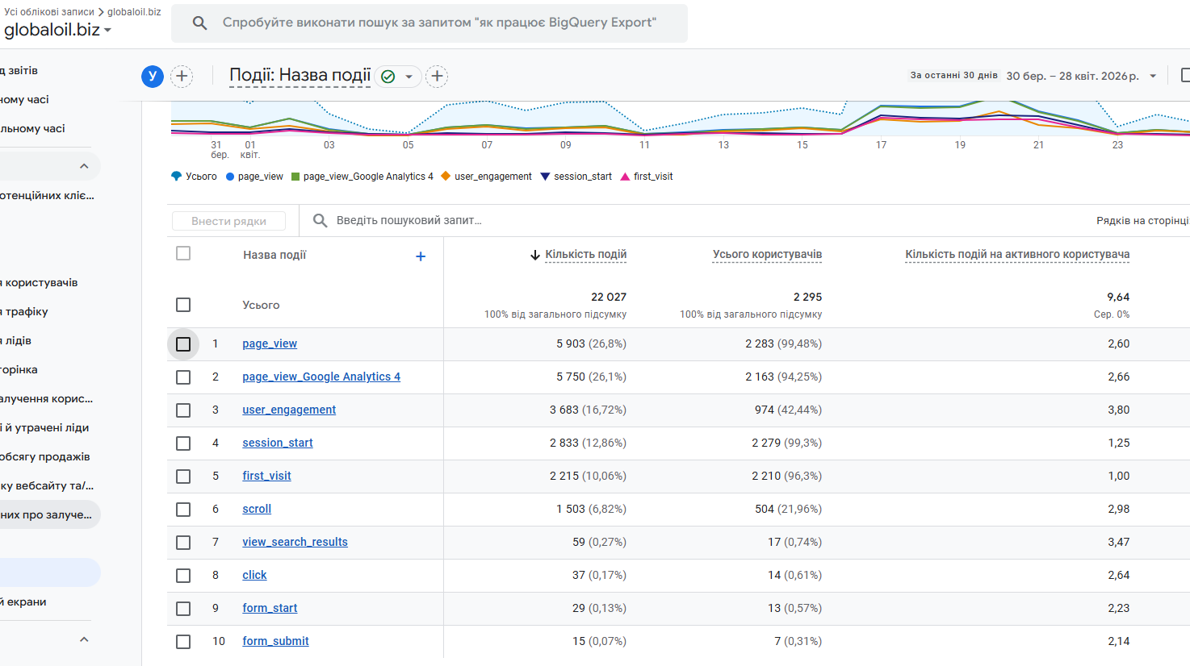Expand the report title options dropdown arrow
Screen dimensions: 1190x666
click(x=409, y=77)
